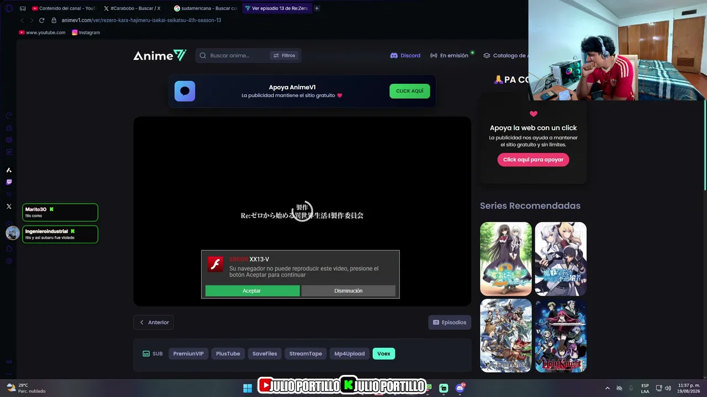Open the white-haired characters recommended series thumbnail

click(561, 259)
